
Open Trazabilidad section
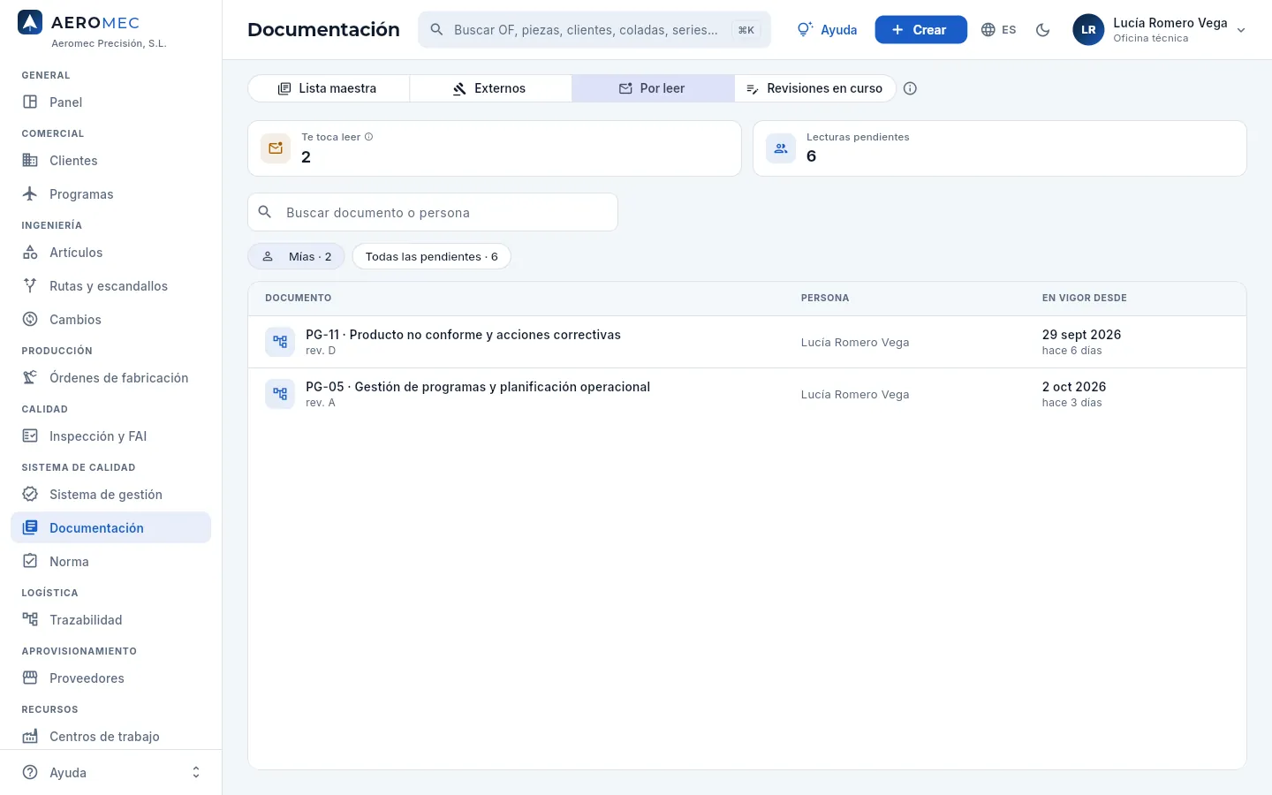tap(110, 620)
